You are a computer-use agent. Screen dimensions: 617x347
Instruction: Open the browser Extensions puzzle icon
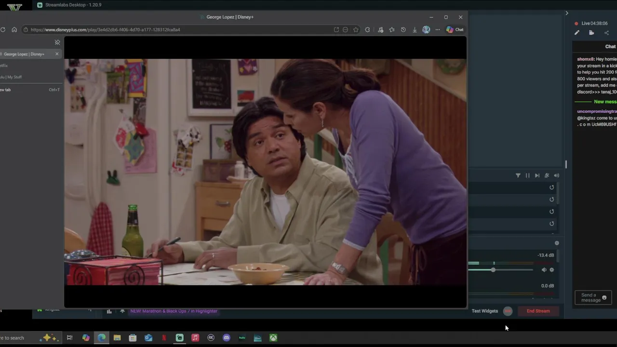point(367,29)
